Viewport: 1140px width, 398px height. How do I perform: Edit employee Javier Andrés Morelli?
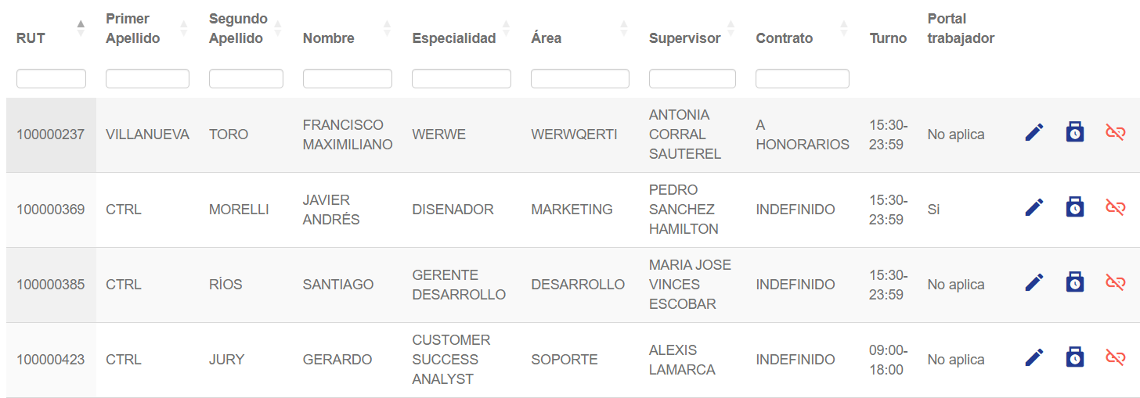pos(1034,208)
